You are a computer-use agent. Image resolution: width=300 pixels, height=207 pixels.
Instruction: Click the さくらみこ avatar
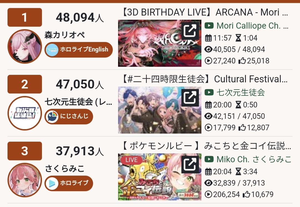point(25,180)
